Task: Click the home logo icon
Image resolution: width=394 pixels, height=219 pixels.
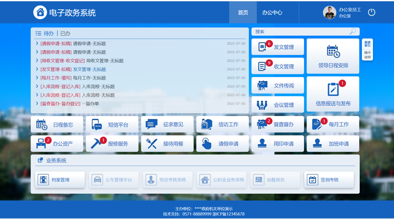Action: tap(40, 12)
